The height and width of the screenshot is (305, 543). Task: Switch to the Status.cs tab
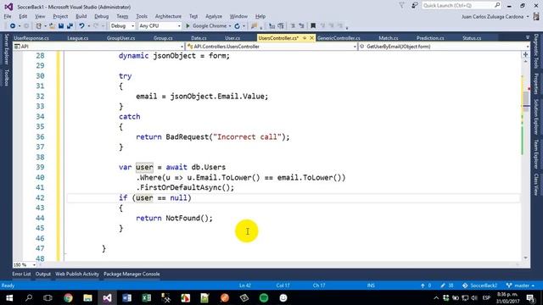coord(472,38)
